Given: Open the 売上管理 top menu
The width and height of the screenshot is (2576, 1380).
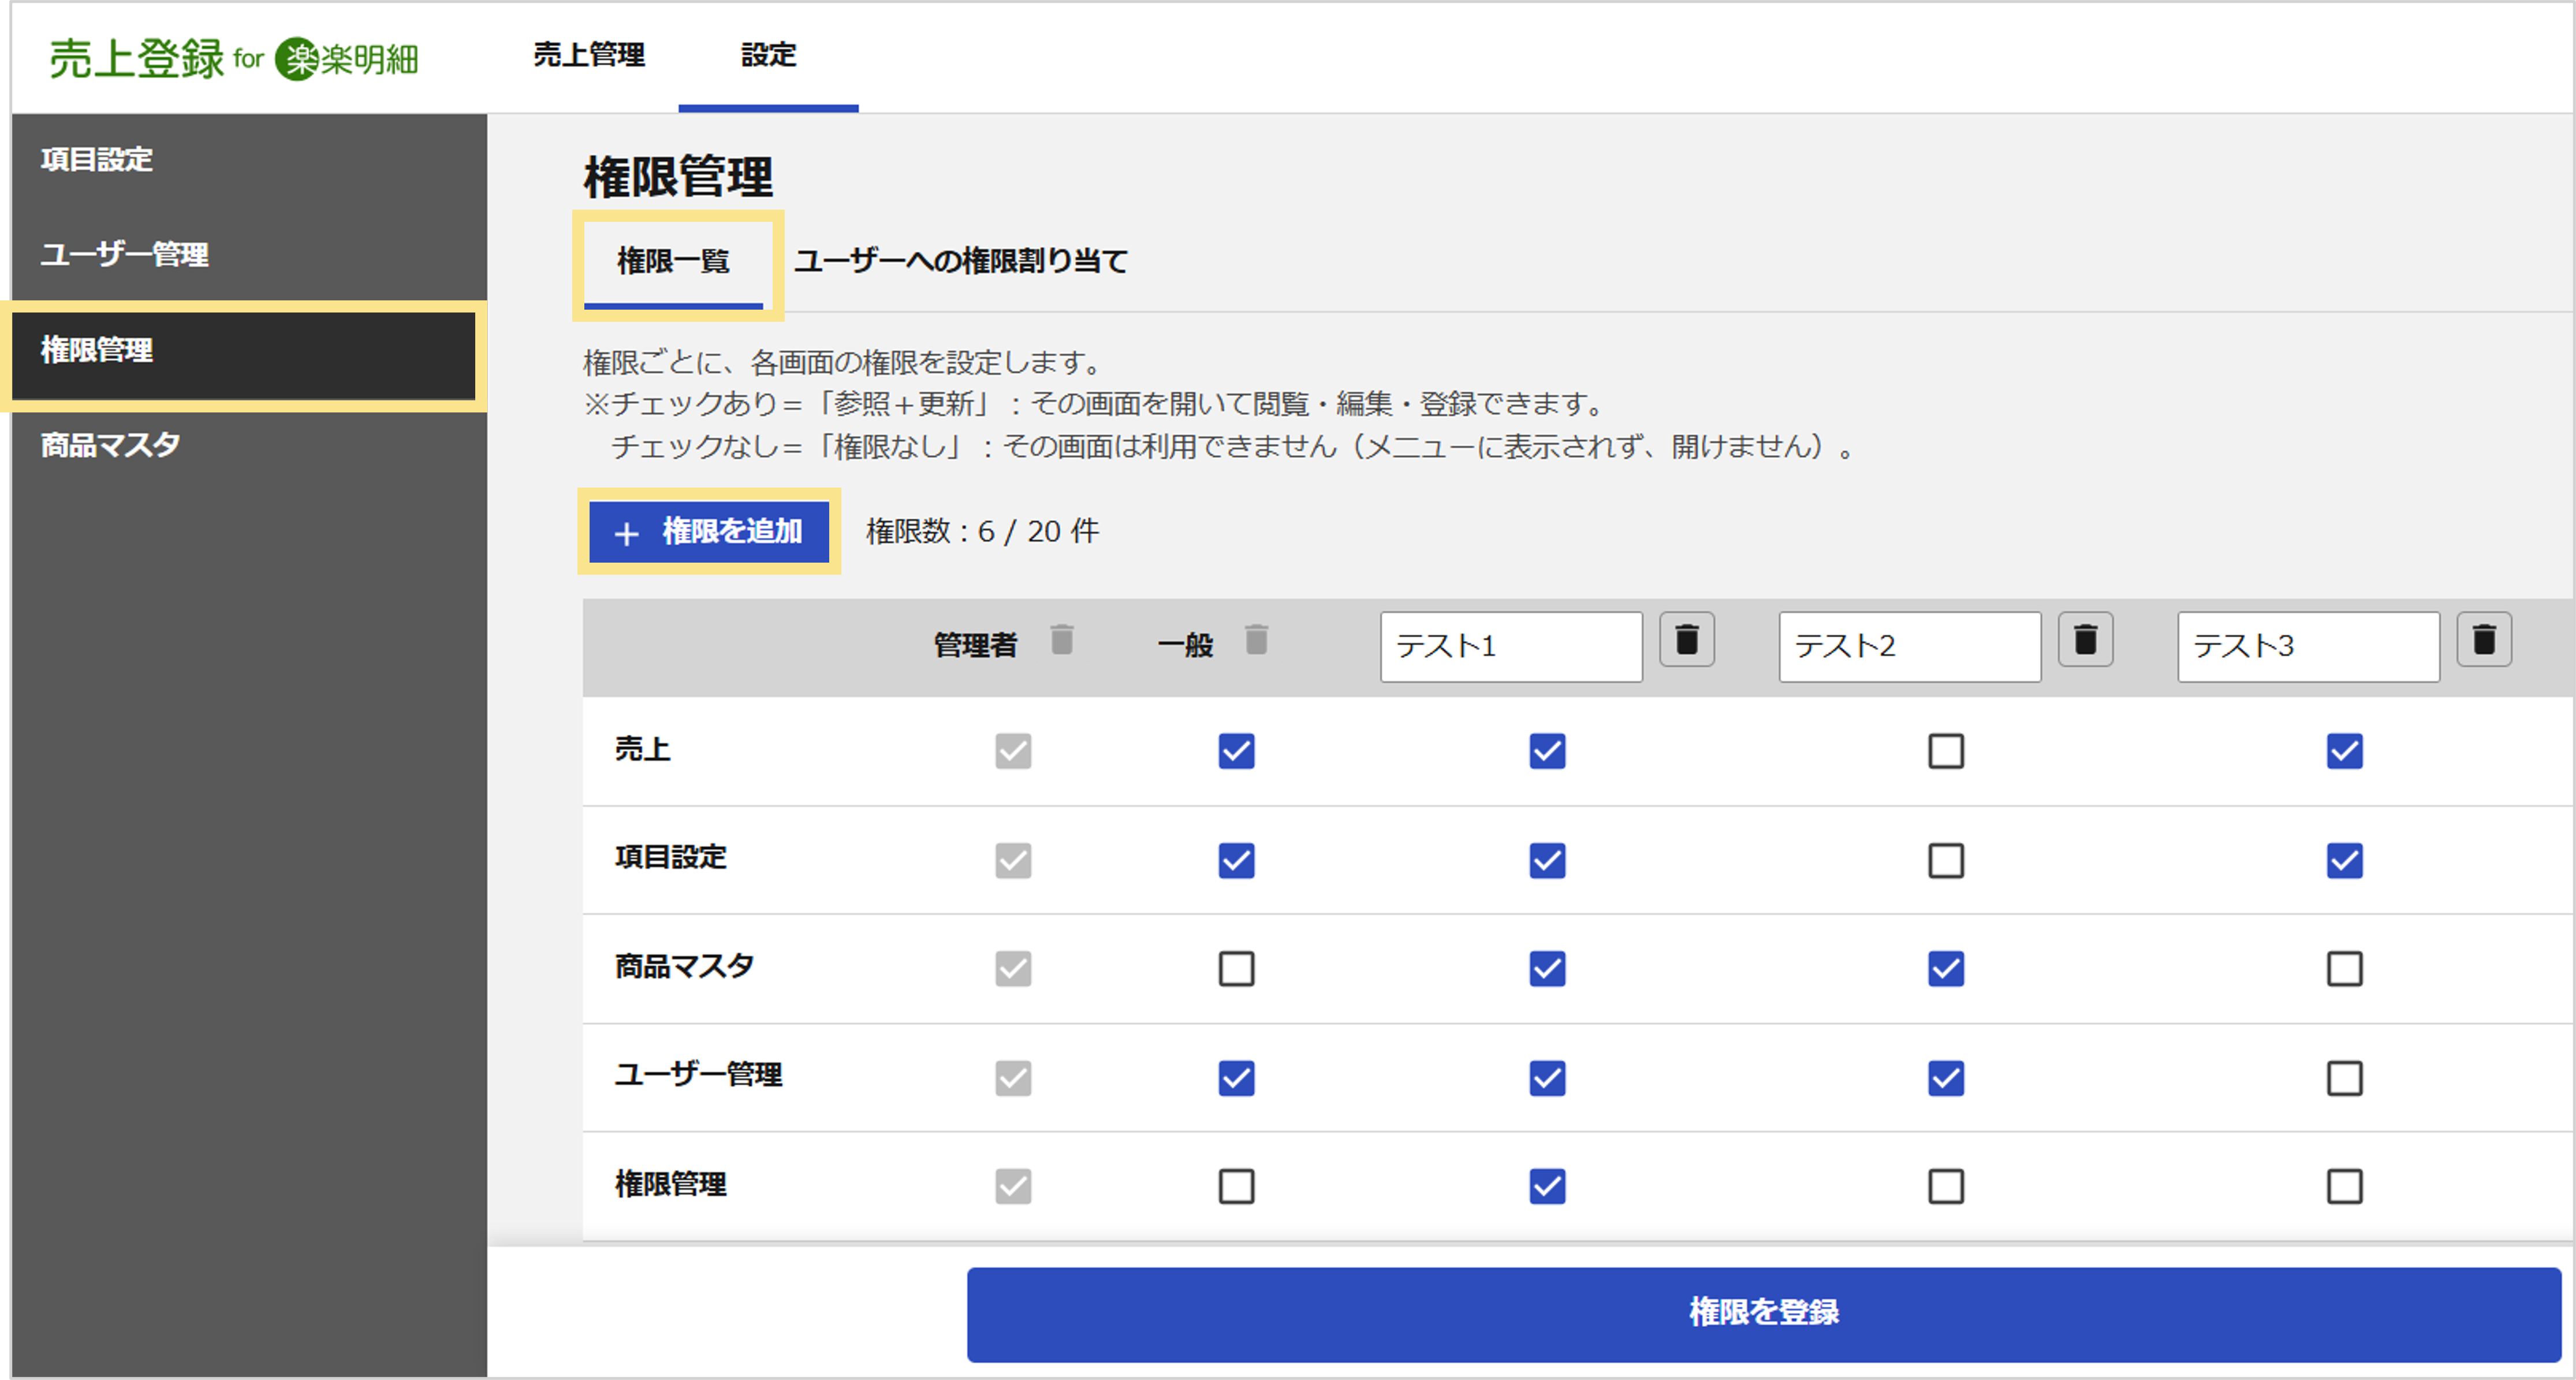Looking at the screenshot, I should click(589, 54).
